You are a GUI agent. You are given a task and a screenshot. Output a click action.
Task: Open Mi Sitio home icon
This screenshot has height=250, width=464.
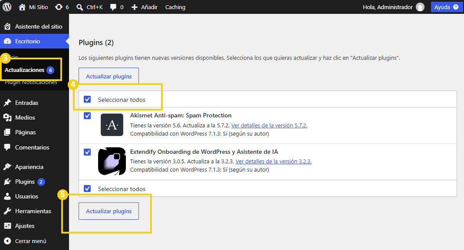point(22,7)
